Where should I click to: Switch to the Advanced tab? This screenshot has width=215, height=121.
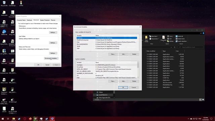[36, 20]
